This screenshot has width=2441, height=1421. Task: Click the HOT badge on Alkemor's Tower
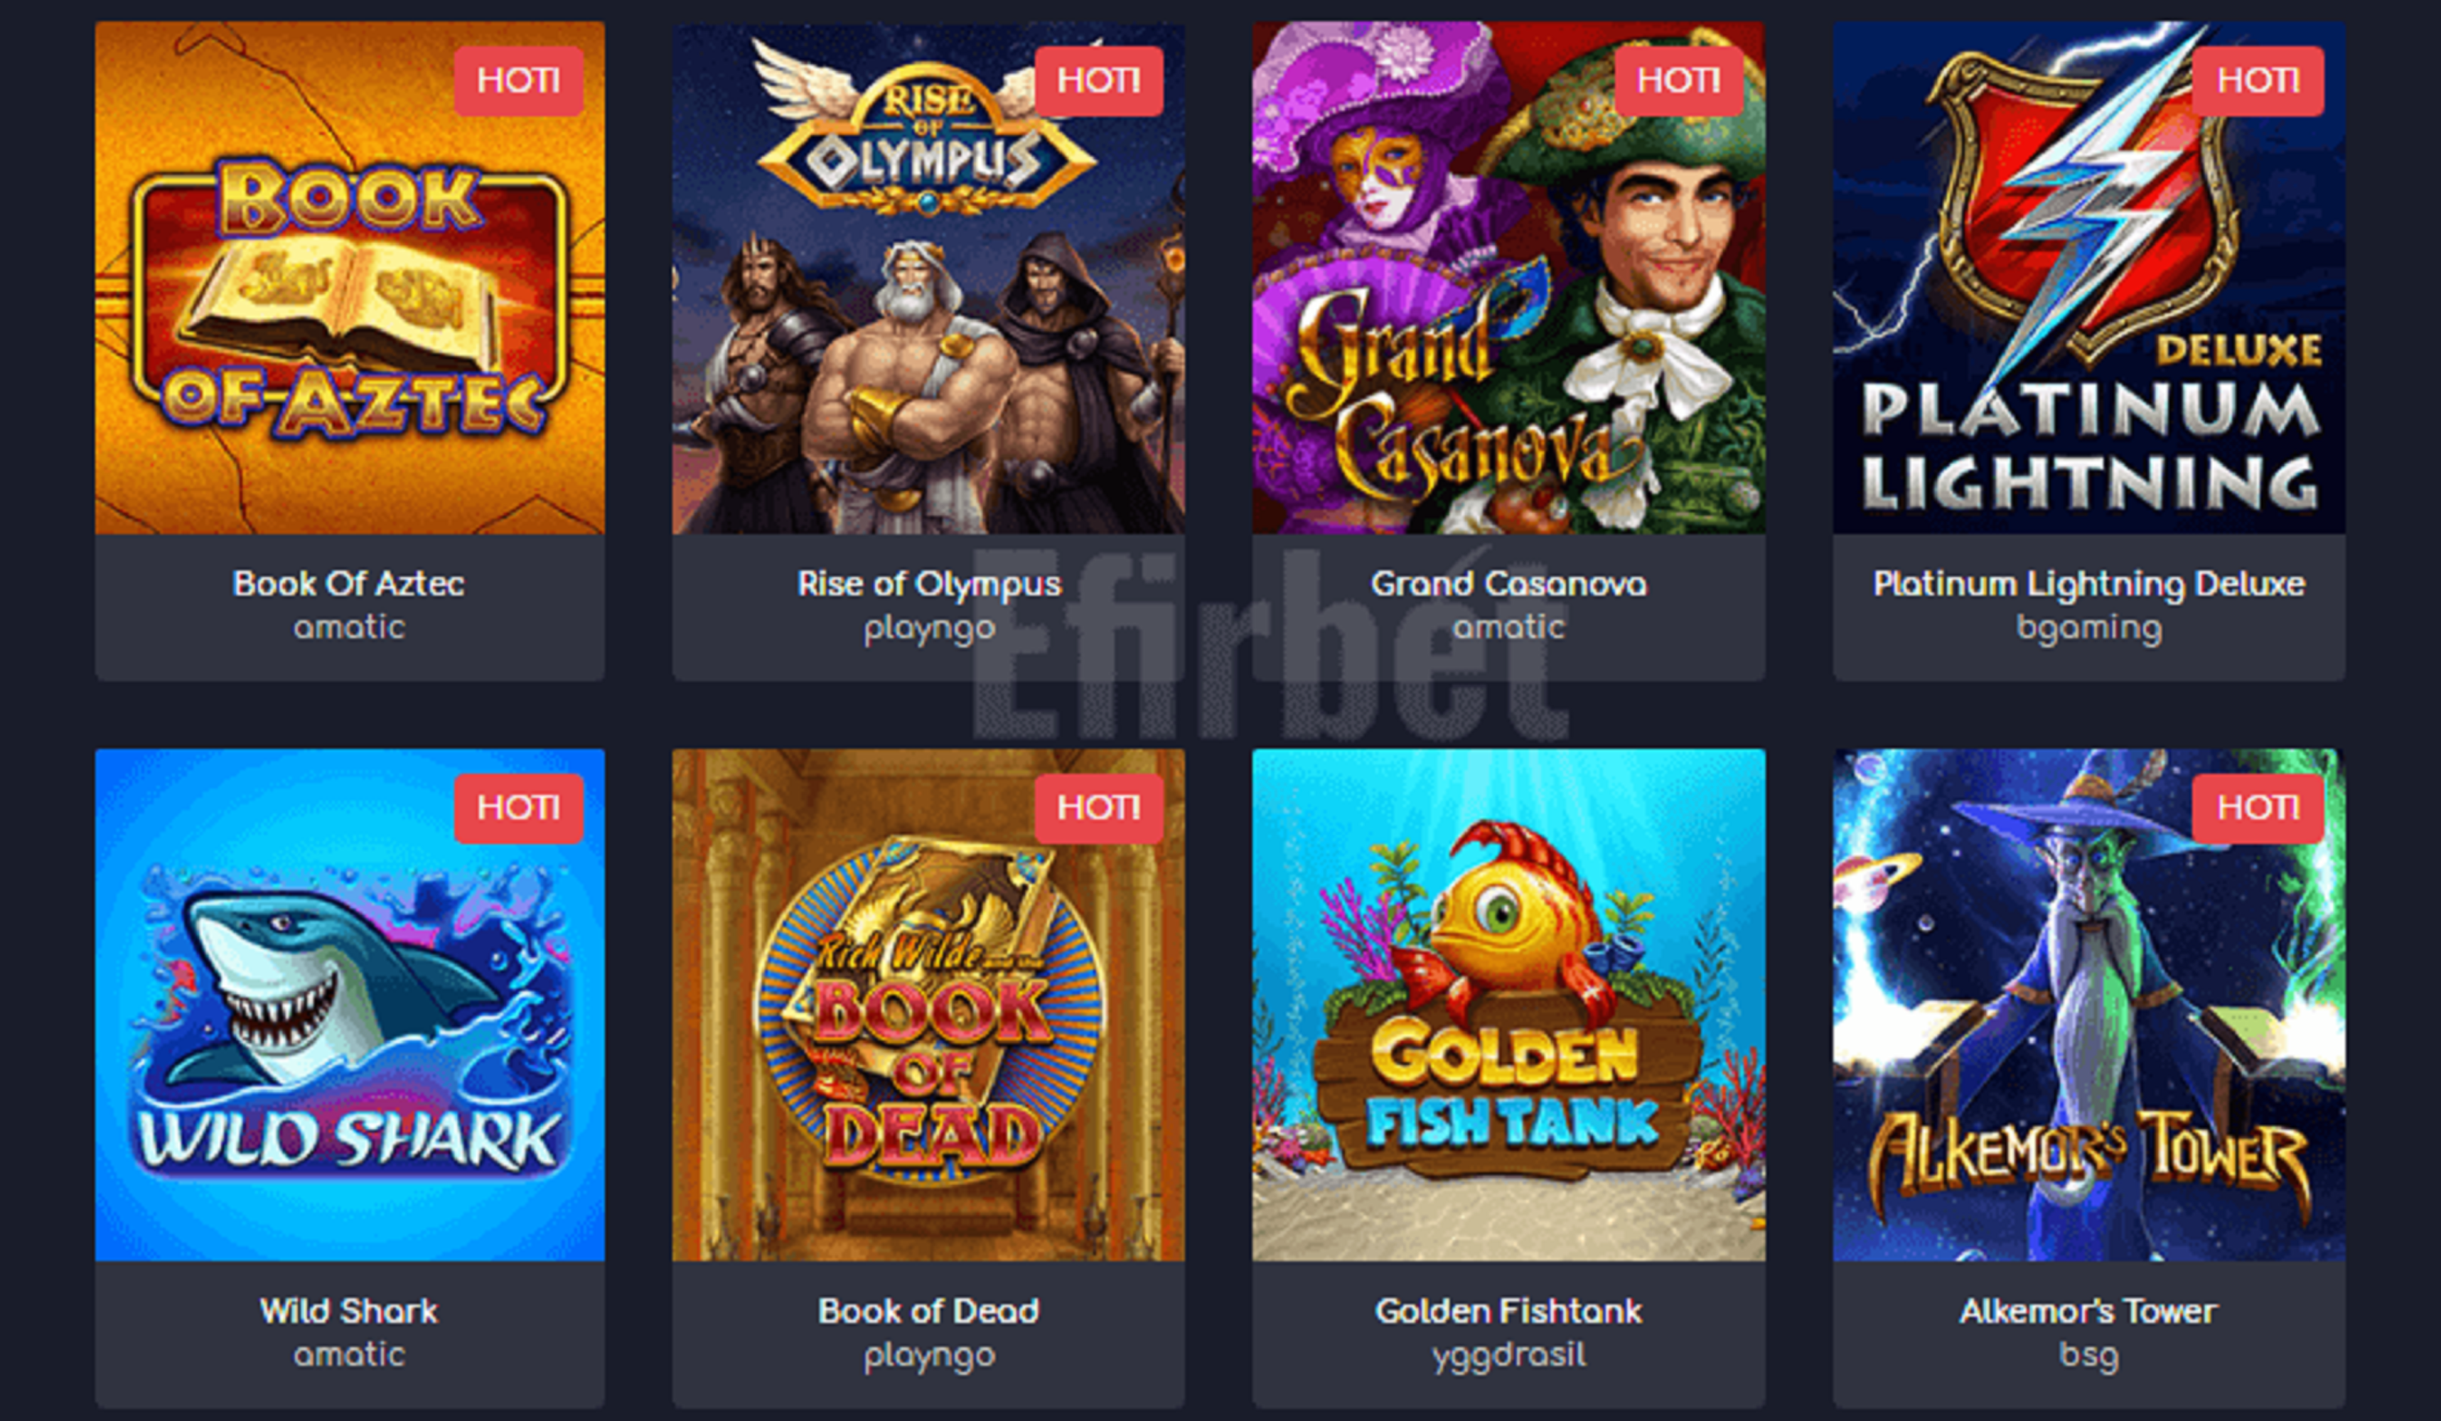[x=2258, y=807]
